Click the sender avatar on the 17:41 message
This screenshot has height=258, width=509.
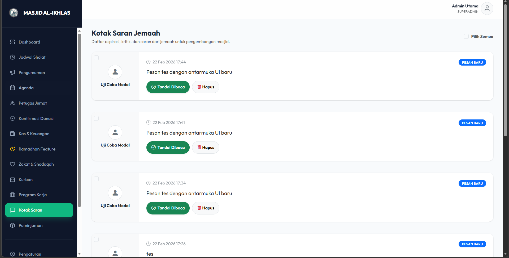point(115,132)
